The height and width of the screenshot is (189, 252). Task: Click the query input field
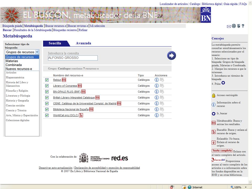click(x=73, y=58)
